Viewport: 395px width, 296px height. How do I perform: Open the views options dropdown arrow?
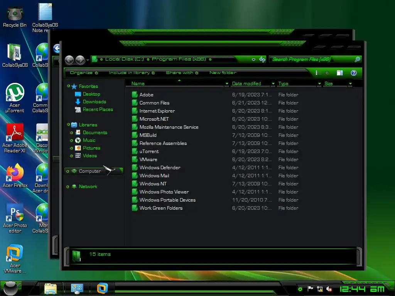(x=327, y=73)
